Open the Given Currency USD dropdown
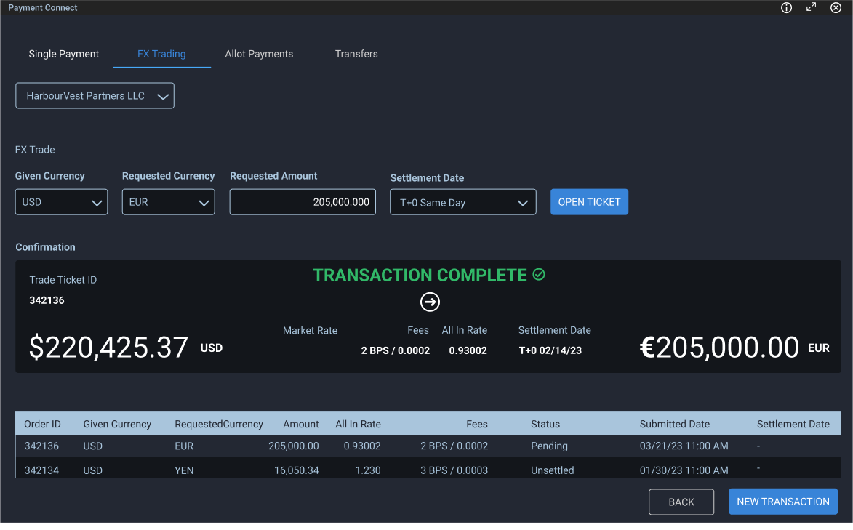The width and height of the screenshot is (853, 530). (x=61, y=201)
